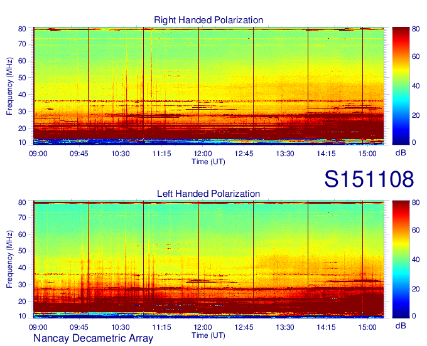Click the 80 dB tick on the upper colorbar
This screenshot has width=427, height=346.
pyautogui.click(x=416, y=29)
